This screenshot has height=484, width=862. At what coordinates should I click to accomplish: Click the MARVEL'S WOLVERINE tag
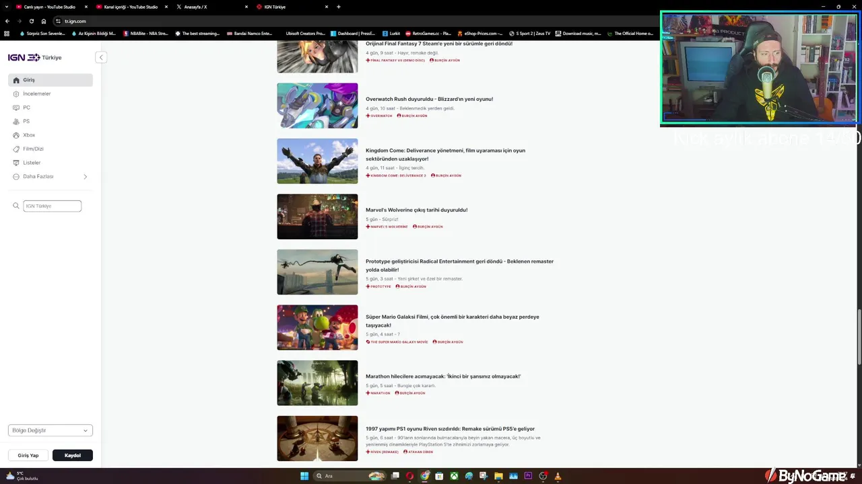click(x=387, y=227)
